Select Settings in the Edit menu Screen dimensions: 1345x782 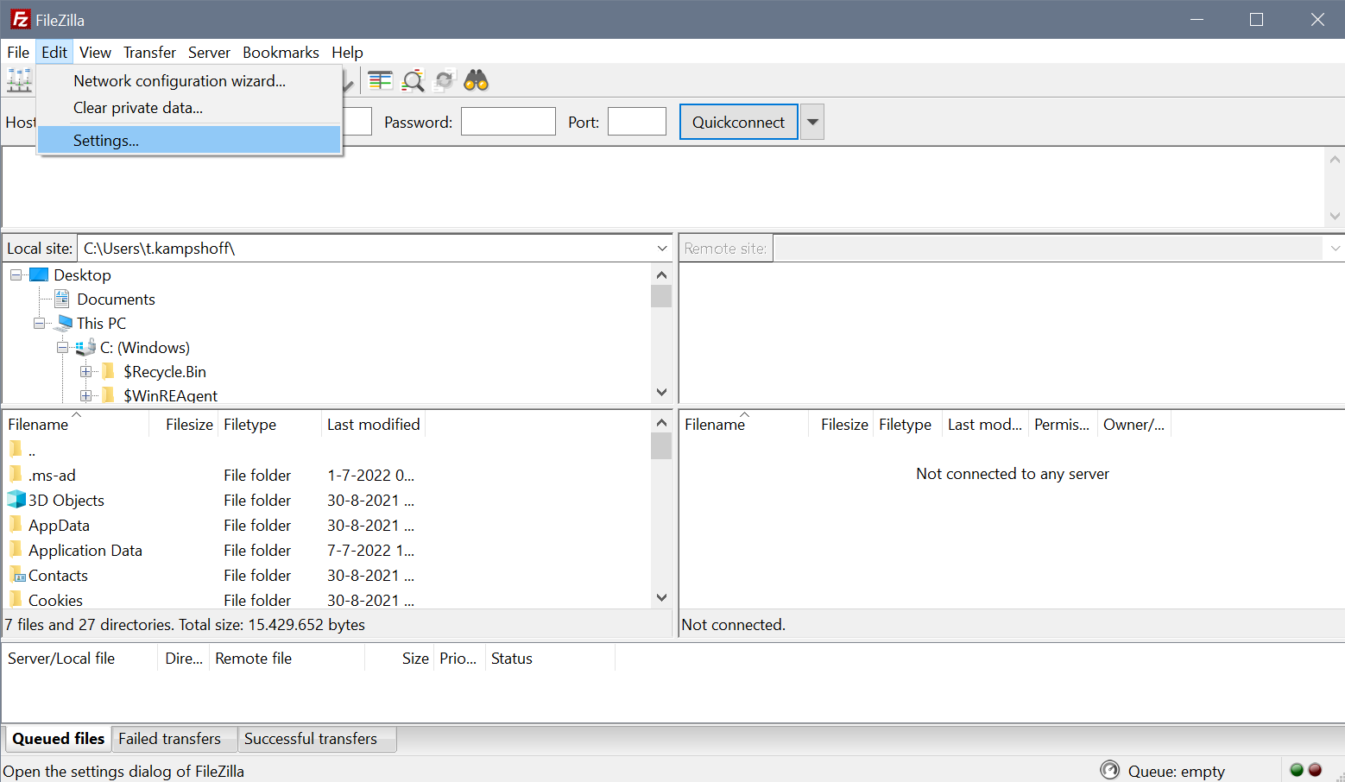pos(190,141)
